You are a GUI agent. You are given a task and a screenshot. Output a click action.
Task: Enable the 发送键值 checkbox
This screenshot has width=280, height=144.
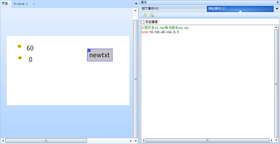pos(143,22)
